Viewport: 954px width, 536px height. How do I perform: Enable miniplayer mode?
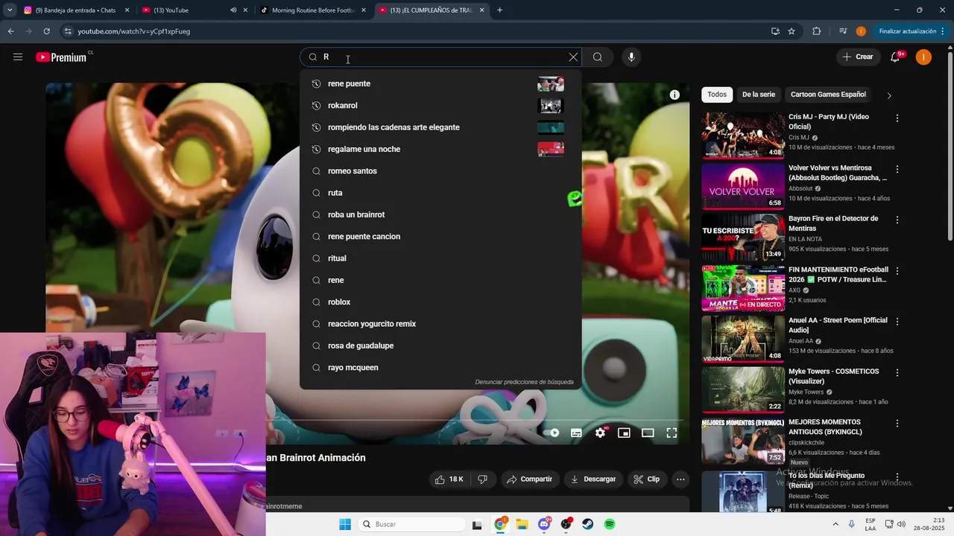[624, 433]
